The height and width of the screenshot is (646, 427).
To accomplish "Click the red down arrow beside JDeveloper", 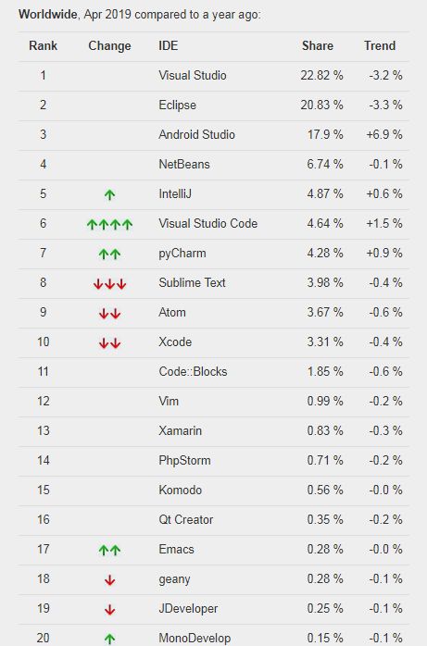I will pos(109,609).
